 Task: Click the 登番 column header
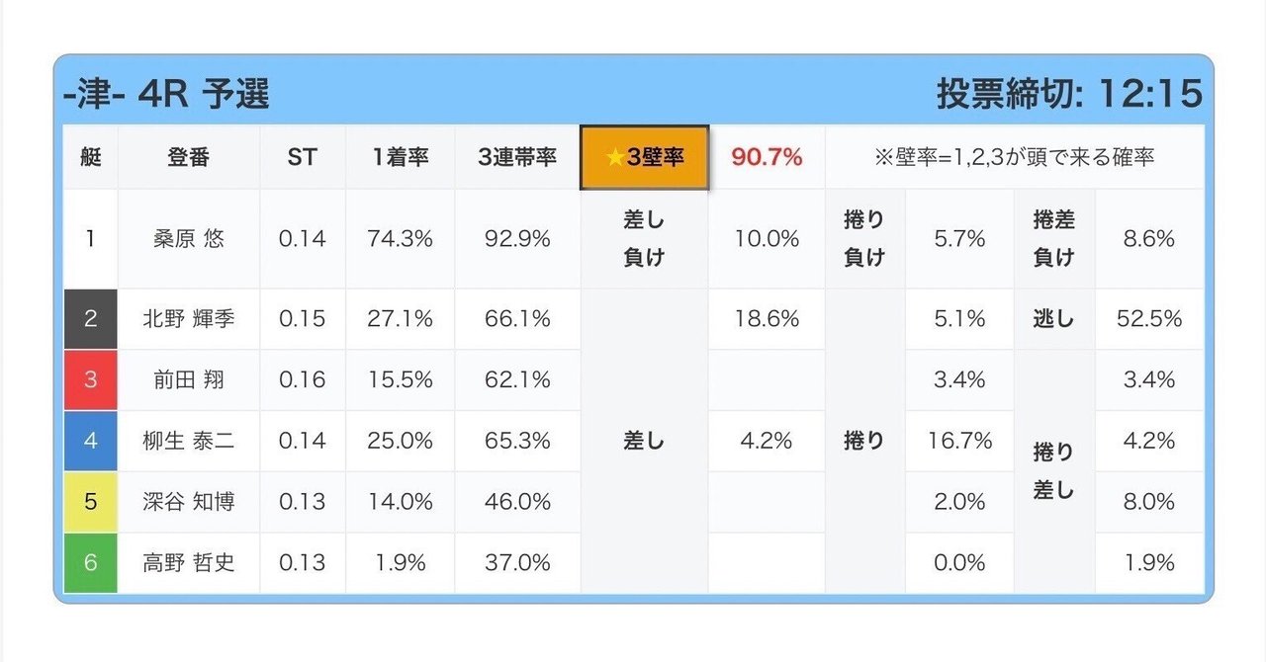click(189, 157)
